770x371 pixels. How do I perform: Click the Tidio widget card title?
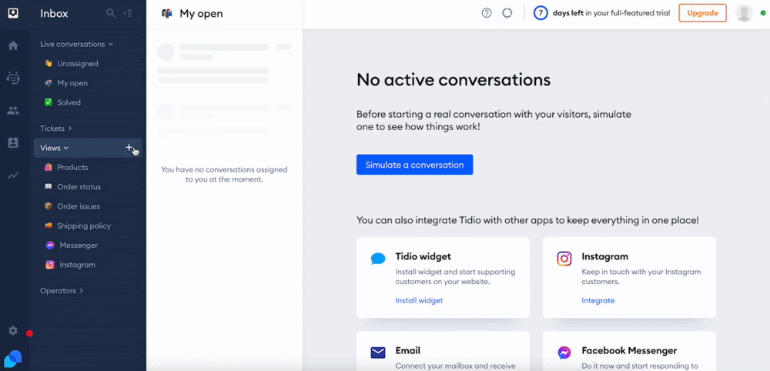pos(423,256)
